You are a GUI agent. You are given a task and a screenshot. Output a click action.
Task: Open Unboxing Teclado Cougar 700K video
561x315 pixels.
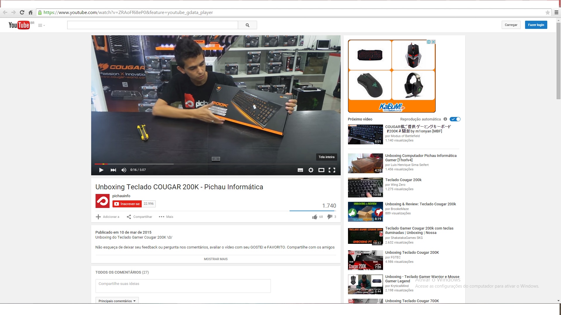coord(412,301)
